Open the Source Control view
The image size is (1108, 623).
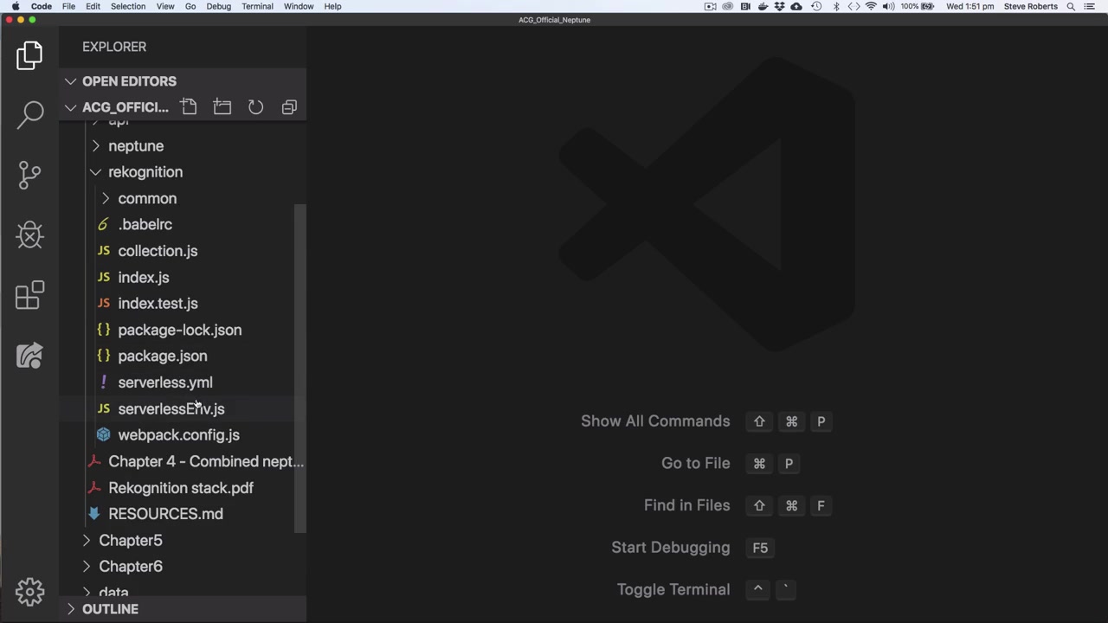click(29, 175)
